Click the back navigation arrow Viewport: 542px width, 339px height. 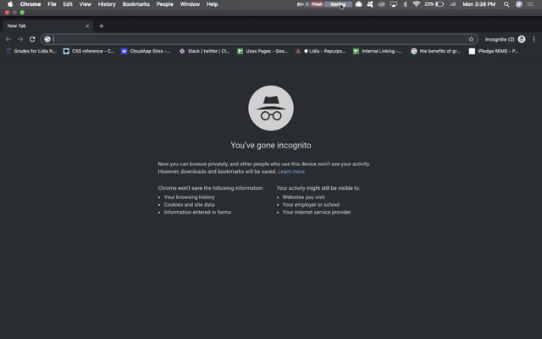[x=8, y=39]
